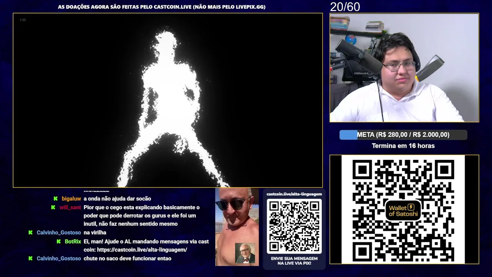Click the Kick icon beside will_sant
The height and width of the screenshot is (277, 492).
53,207
